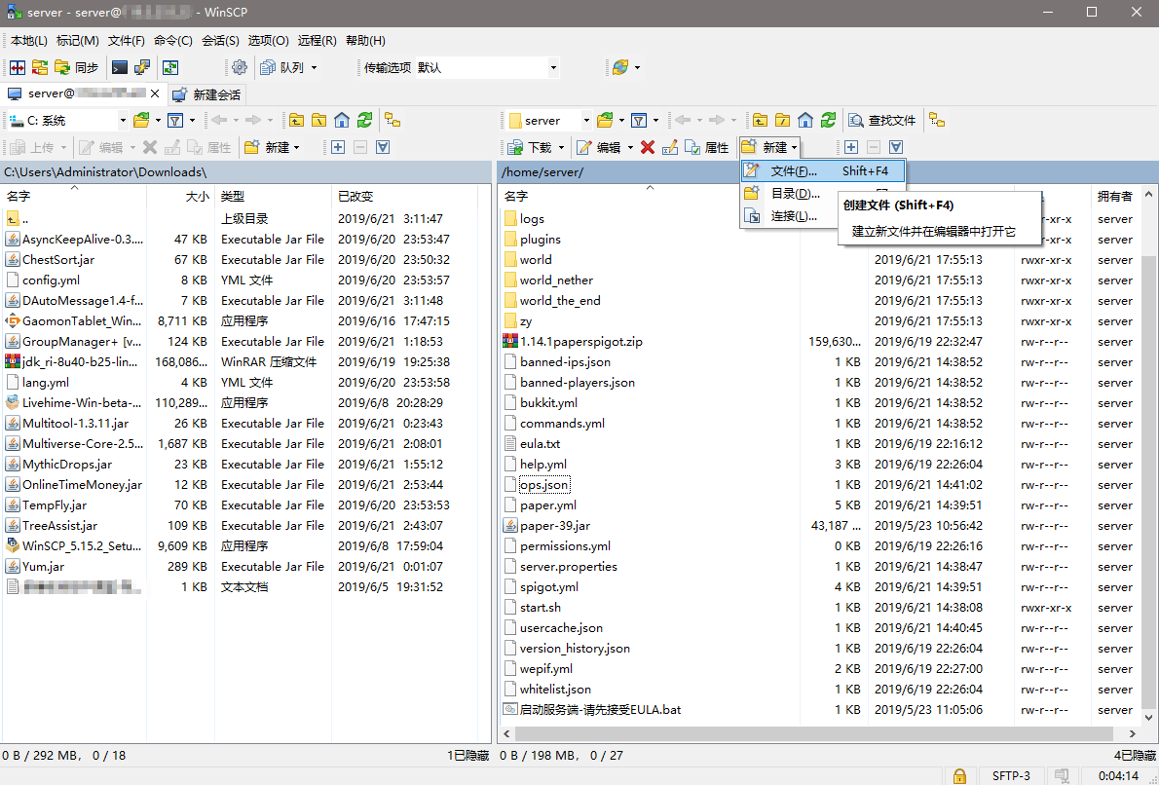Viewport: 1159px width, 785px height.
Task: Select the remote file server.properties
Action: click(x=569, y=566)
